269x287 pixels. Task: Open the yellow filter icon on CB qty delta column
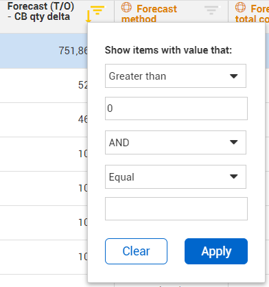[x=97, y=10]
